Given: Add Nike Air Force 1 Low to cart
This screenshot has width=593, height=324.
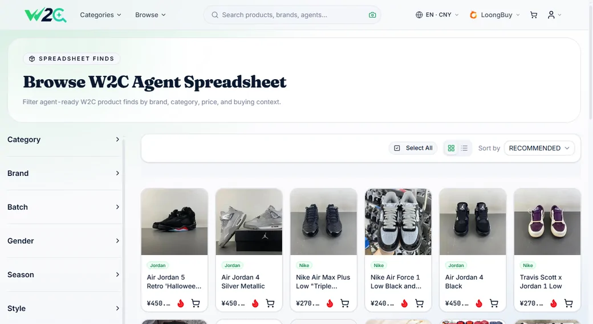Looking at the screenshot, I should pos(420,303).
